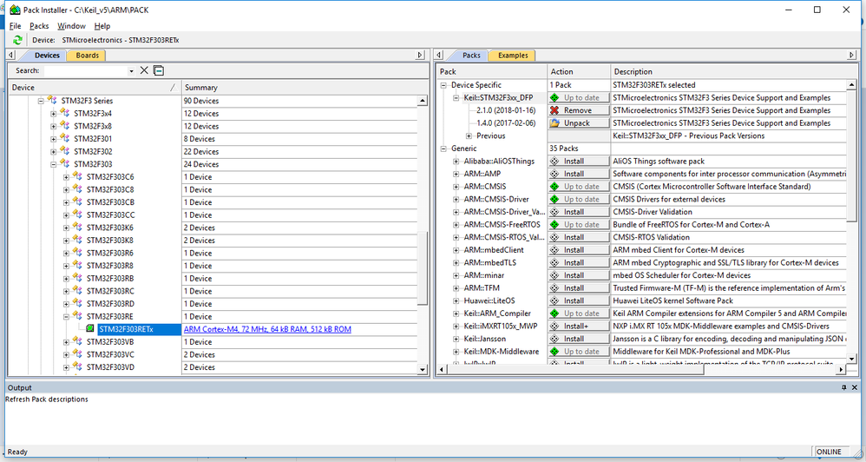Expand the STM32F3x4 node
Viewport: 866px width, 462px height.
point(54,114)
